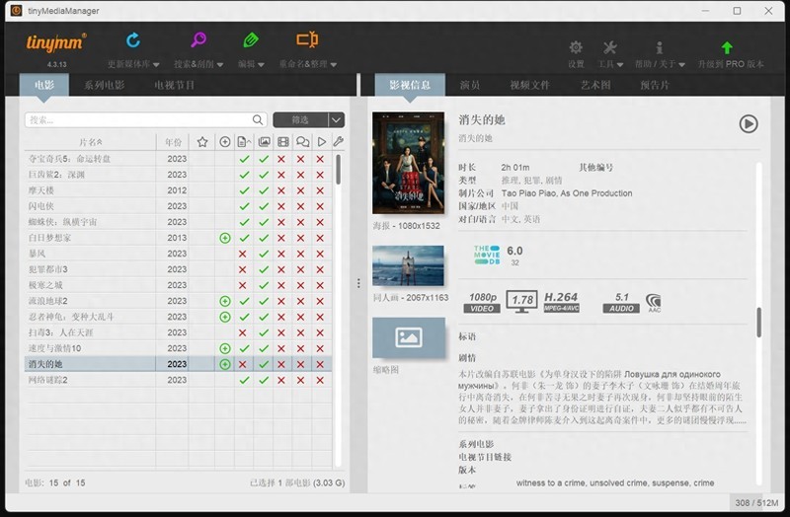The image size is (790, 517).
Task: Open the 影视信息 details tab
Action: [x=410, y=85]
